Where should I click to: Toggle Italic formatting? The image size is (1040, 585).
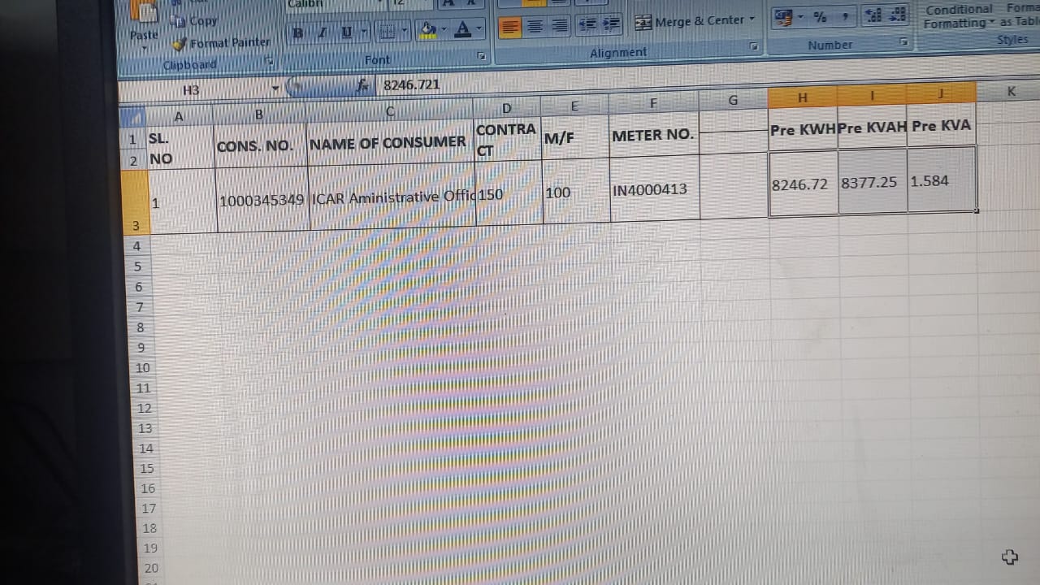point(323,32)
